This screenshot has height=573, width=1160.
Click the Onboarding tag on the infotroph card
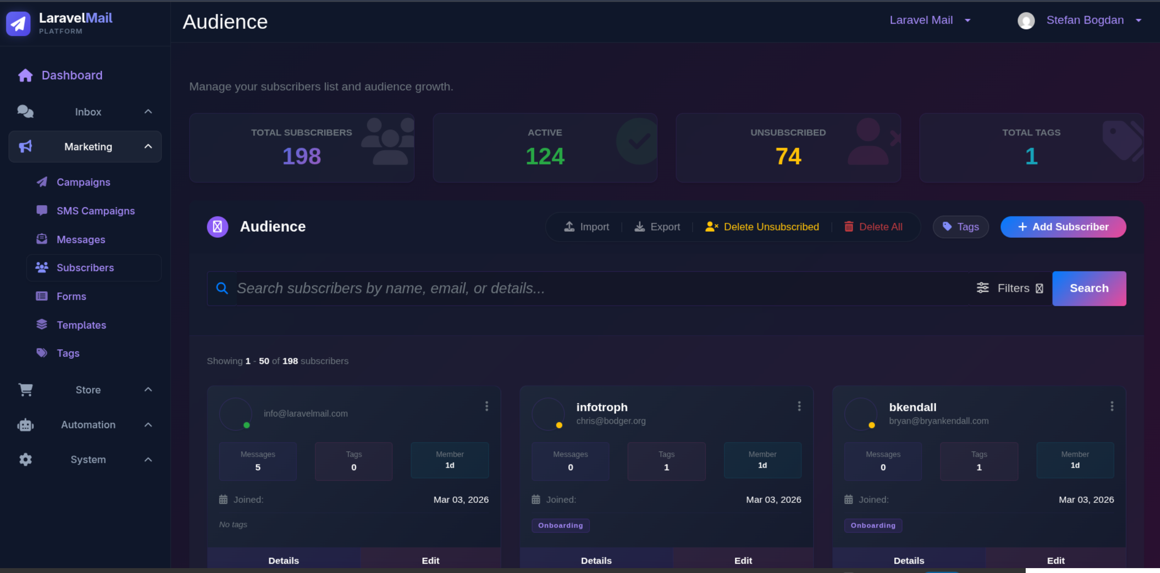tap(560, 525)
